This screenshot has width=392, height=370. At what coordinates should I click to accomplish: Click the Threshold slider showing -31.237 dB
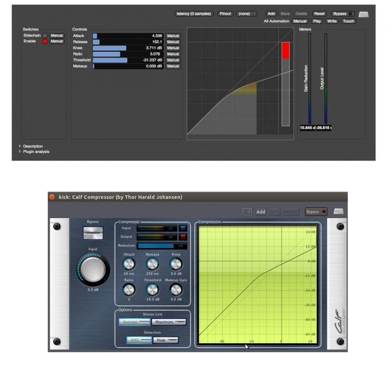[128, 60]
